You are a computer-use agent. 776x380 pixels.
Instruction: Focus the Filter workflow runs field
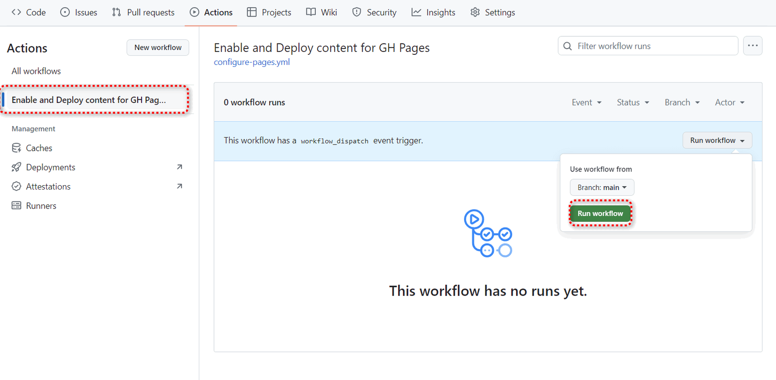click(648, 46)
